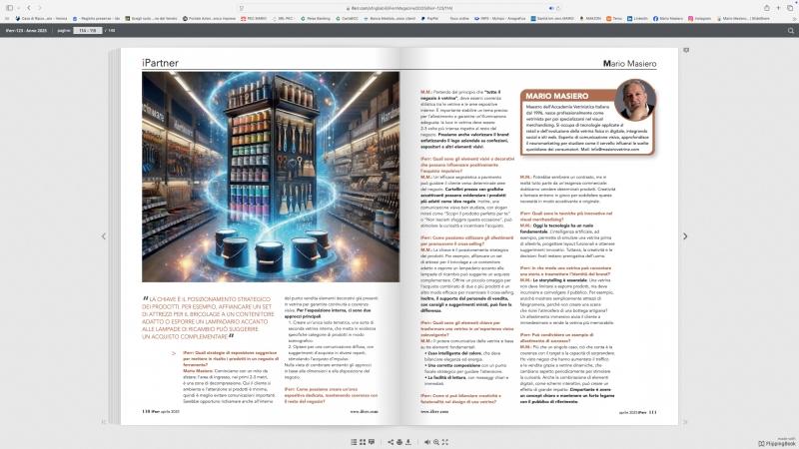The width and height of the screenshot is (799, 449).
Task: Zoom in on the magazine
Action: 436,442
